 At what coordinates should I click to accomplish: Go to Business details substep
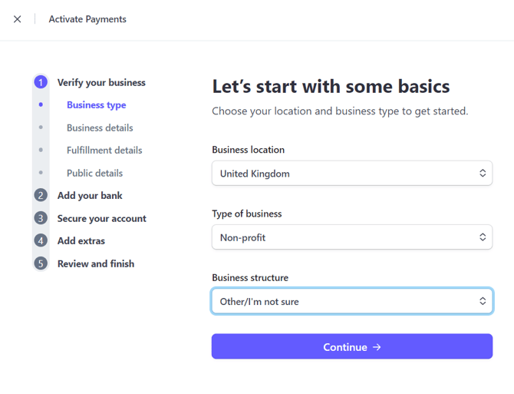point(100,128)
